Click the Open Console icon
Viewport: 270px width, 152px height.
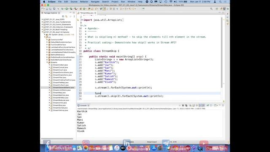(216, 105)
